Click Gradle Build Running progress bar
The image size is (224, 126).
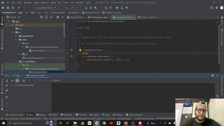point(165,119)
